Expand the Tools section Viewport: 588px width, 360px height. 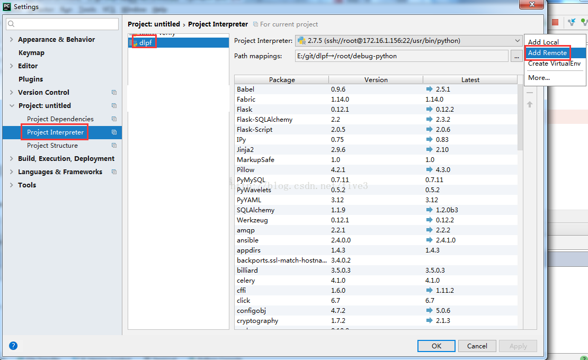tap(11, 185)
